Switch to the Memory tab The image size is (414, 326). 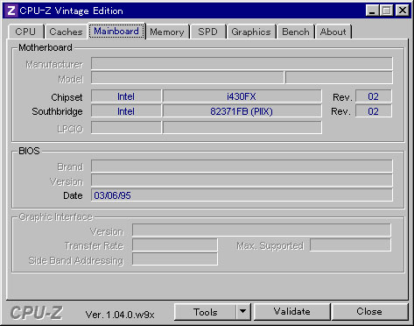pos(167,32)
